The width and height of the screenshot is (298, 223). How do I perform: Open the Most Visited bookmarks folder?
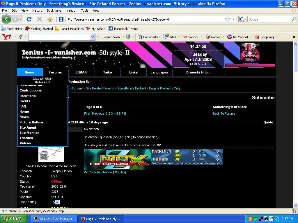(x=12, y=29)
